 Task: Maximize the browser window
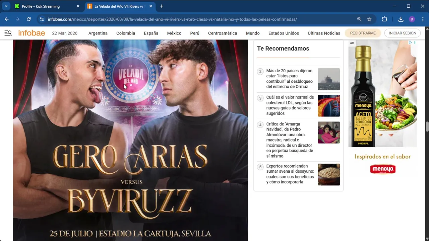pos(409,6)
